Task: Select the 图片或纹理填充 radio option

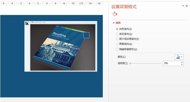Action: (x=127, y=39)
